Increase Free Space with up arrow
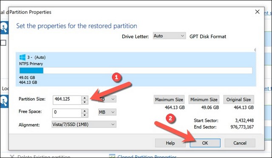The height and width of the screenshot is (158, 272). pos(85,111)
